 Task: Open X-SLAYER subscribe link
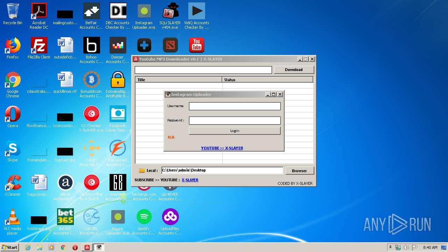[x=190, y=180]
